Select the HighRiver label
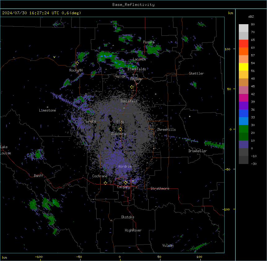Screen dimensions: 267x261 point(133,230)
